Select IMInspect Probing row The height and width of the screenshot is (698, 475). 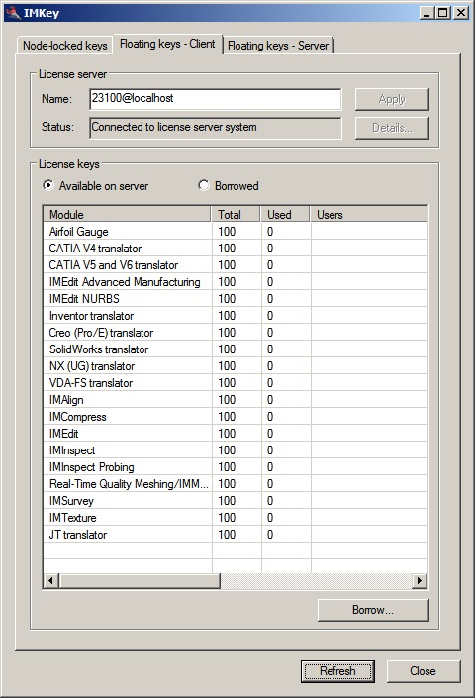(x=236, y=467)
